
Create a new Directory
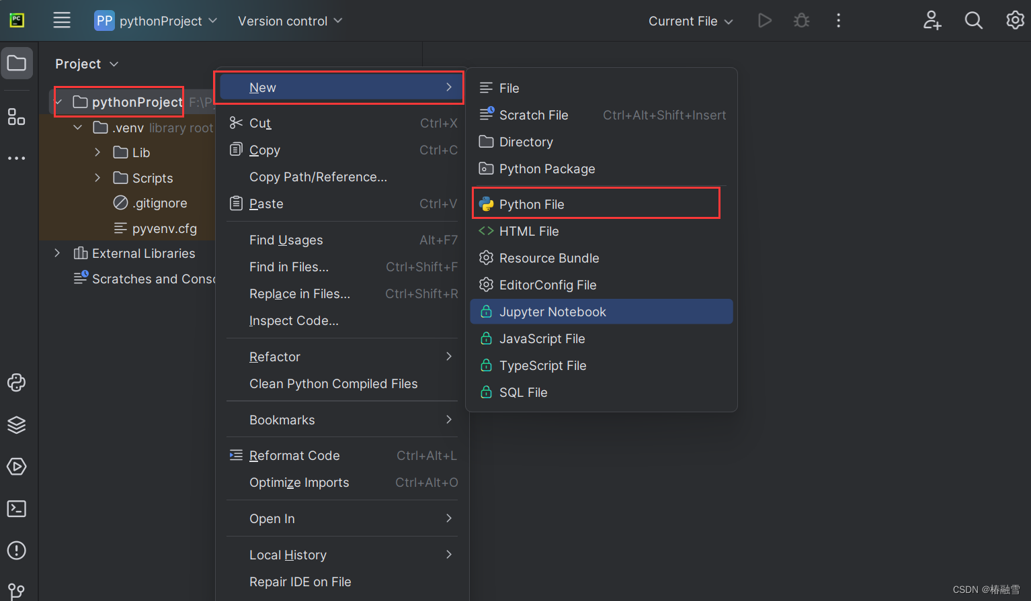[x=602, y=142]
